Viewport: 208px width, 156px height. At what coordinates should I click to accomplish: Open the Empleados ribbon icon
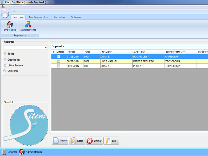(x=10, y=27)
